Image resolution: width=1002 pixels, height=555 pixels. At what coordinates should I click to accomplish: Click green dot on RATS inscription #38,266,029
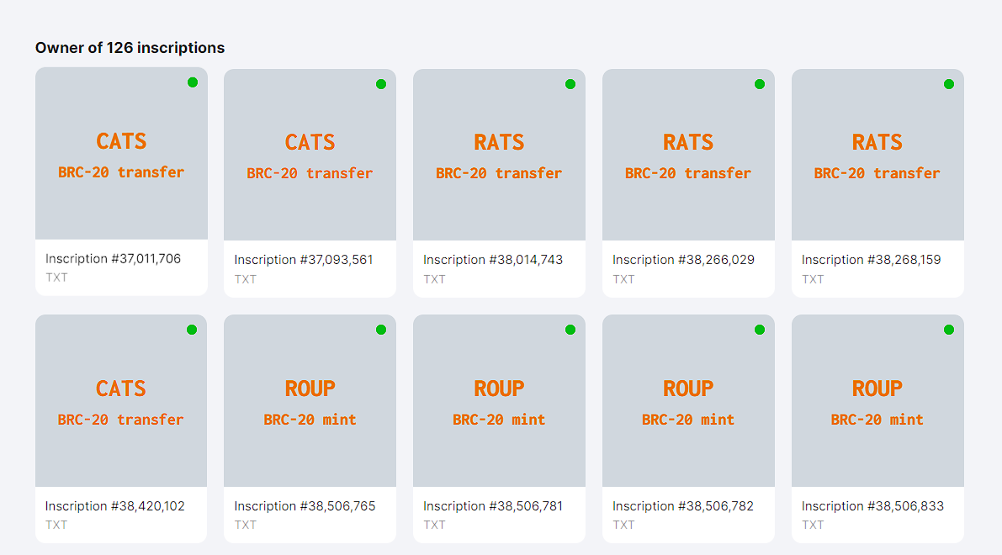coord(759,84)
